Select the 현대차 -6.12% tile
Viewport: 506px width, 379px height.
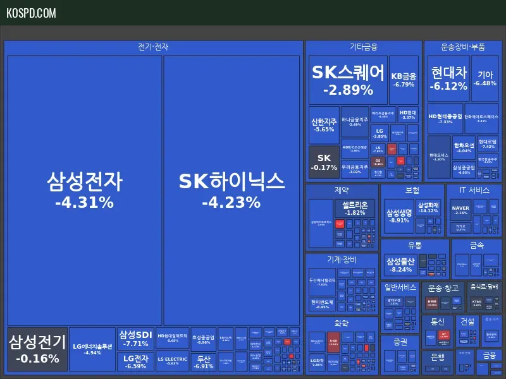[x=448, y=78]
